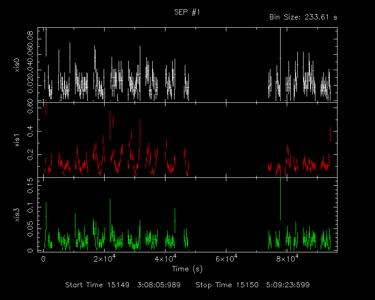Click 'Stop Time 15150 5:09:23:599' text
Screen dimensions: 375x300
252,285
